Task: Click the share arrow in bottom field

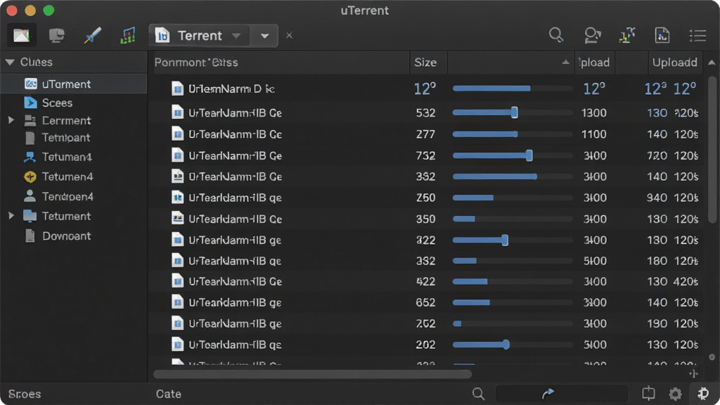Action: pos(548,394)
